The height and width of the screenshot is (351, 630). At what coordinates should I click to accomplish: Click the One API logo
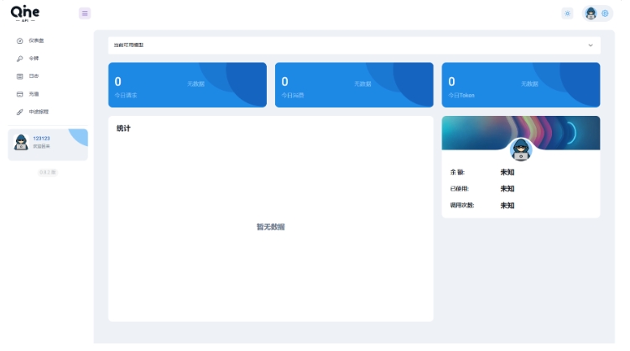click(x=25, y=13)
